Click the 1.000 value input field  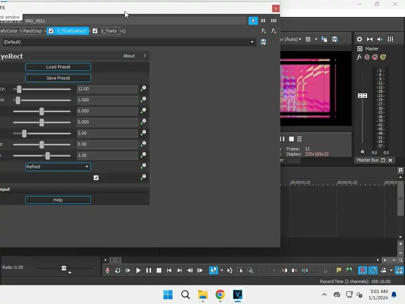108,100
